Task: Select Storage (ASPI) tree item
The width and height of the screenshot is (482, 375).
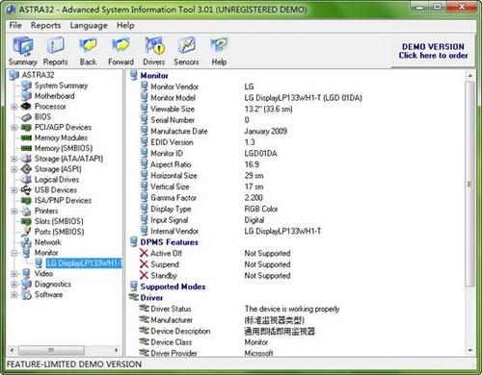Action: point(58,169)
